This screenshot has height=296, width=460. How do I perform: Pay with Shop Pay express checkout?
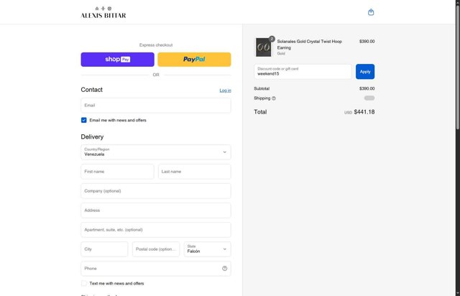[117, 60]
